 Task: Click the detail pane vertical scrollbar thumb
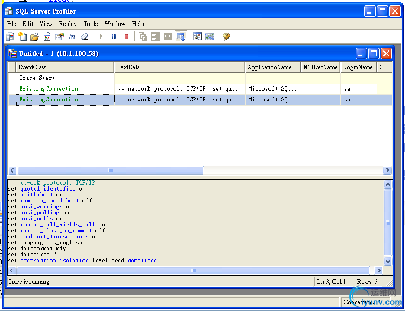388,223
